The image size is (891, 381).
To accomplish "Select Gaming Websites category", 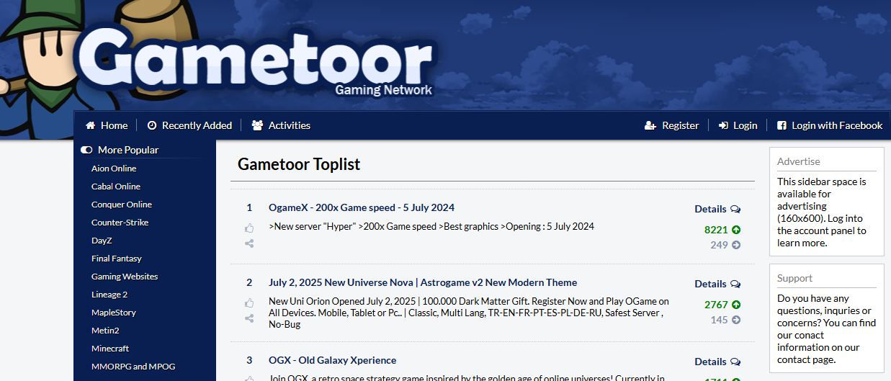I will pos(125,277).
